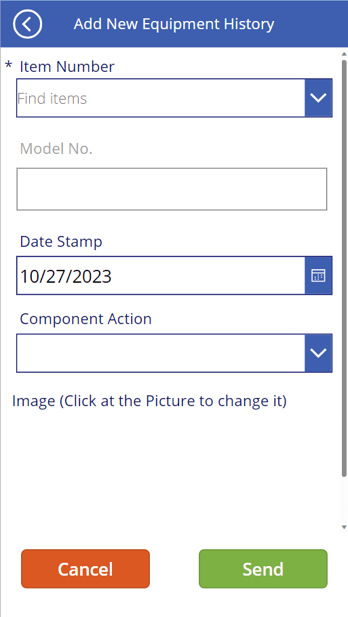Expand the Component Action dropdown chevron
Viewport: 348px width, 617px height.
click(318, 353)
